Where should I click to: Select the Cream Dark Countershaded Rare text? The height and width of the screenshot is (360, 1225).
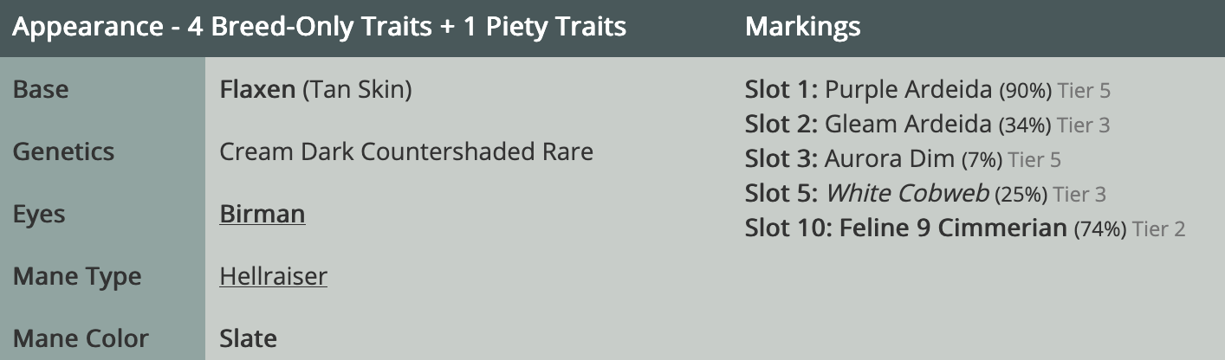tap(406, 151)
